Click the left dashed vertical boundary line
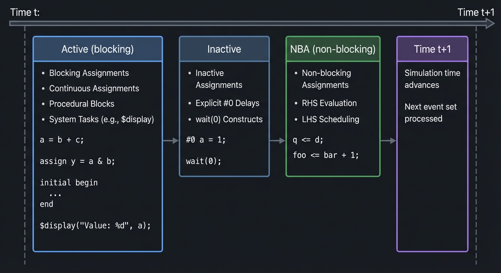This screenshot has height=273, width=501. [25, 142]
